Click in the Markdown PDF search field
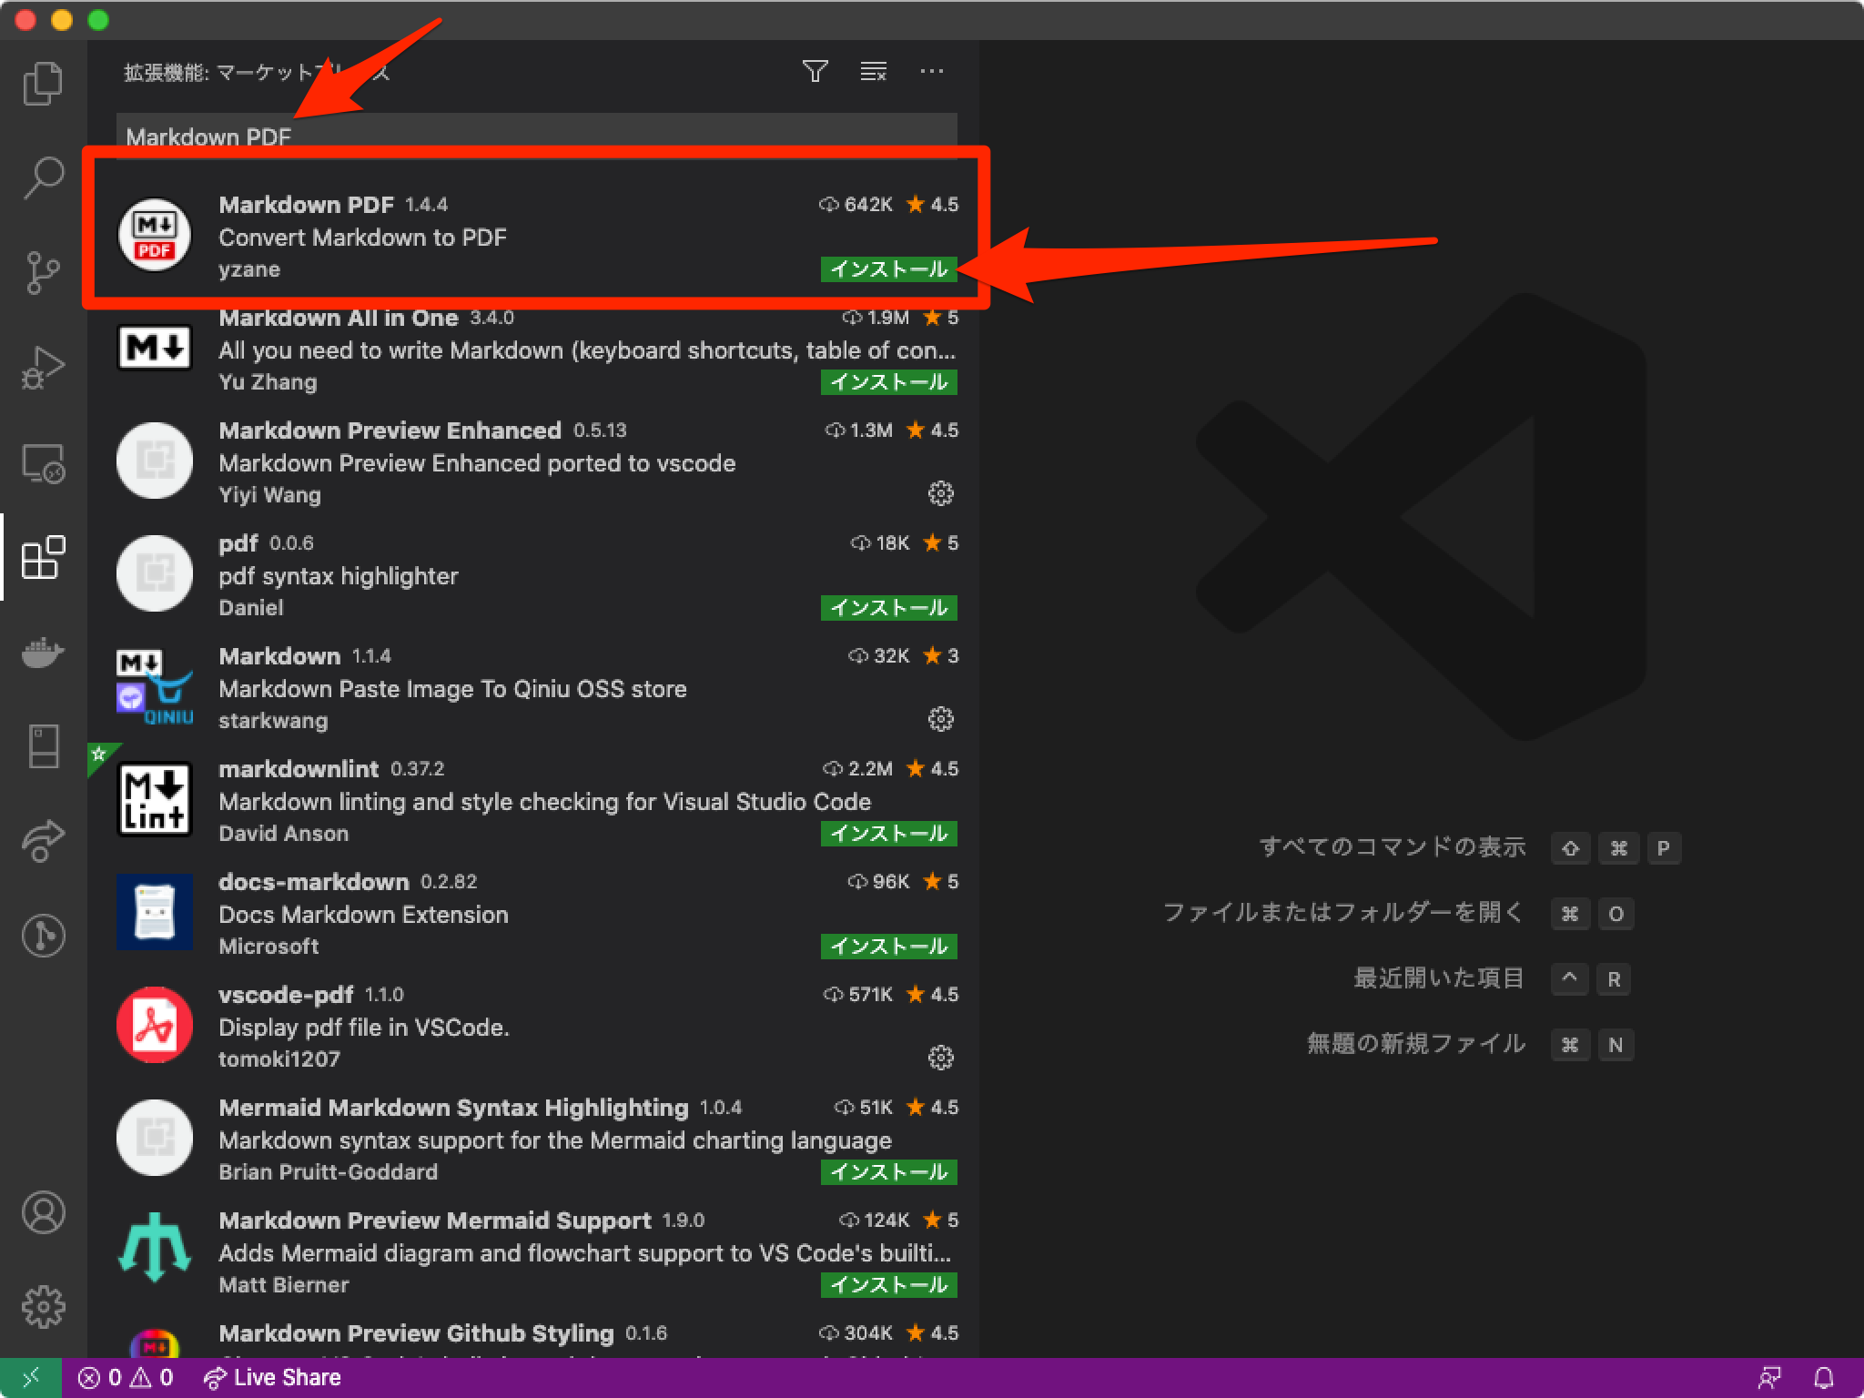1864x1398 pixels. [x=537, y=137]
